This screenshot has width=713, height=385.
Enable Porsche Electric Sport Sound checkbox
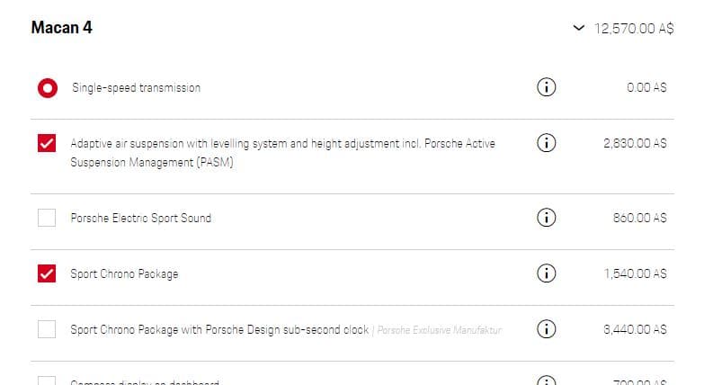click(x=47, y=218)
